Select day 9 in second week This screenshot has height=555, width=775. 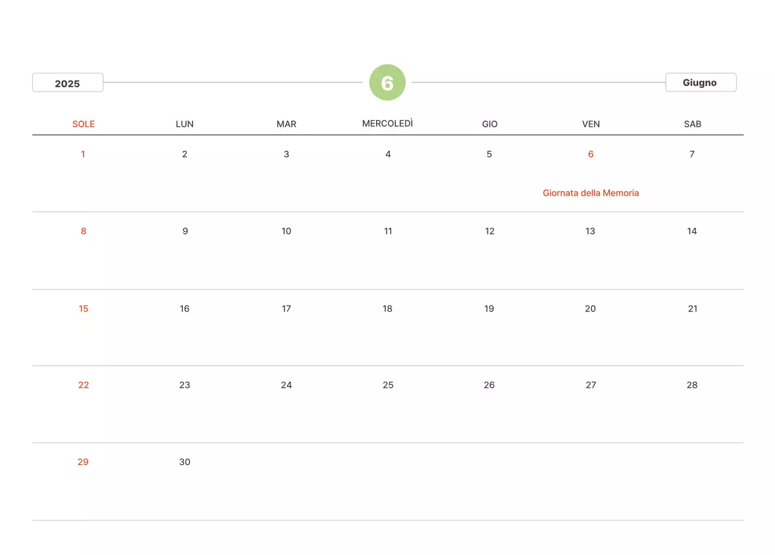pos(185,231)
